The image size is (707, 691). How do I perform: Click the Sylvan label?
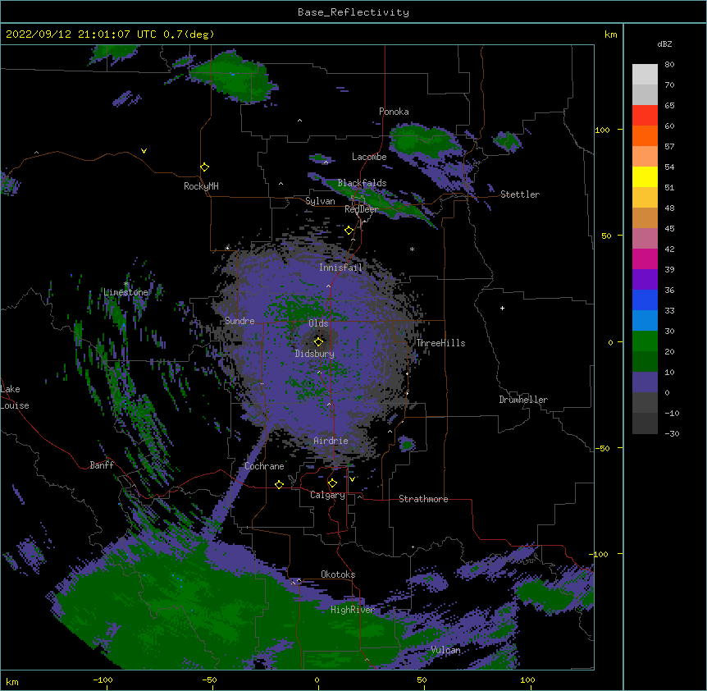coord(320,201)
